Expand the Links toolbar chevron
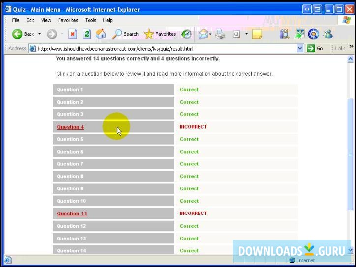 pyautogui.click(x=351, y=46)
